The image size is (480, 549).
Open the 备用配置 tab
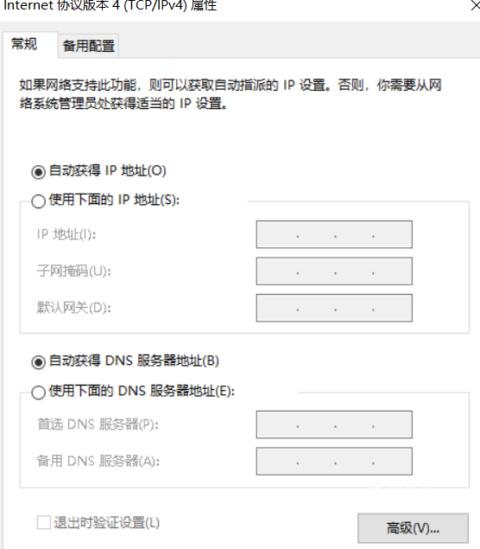point(88,46)
